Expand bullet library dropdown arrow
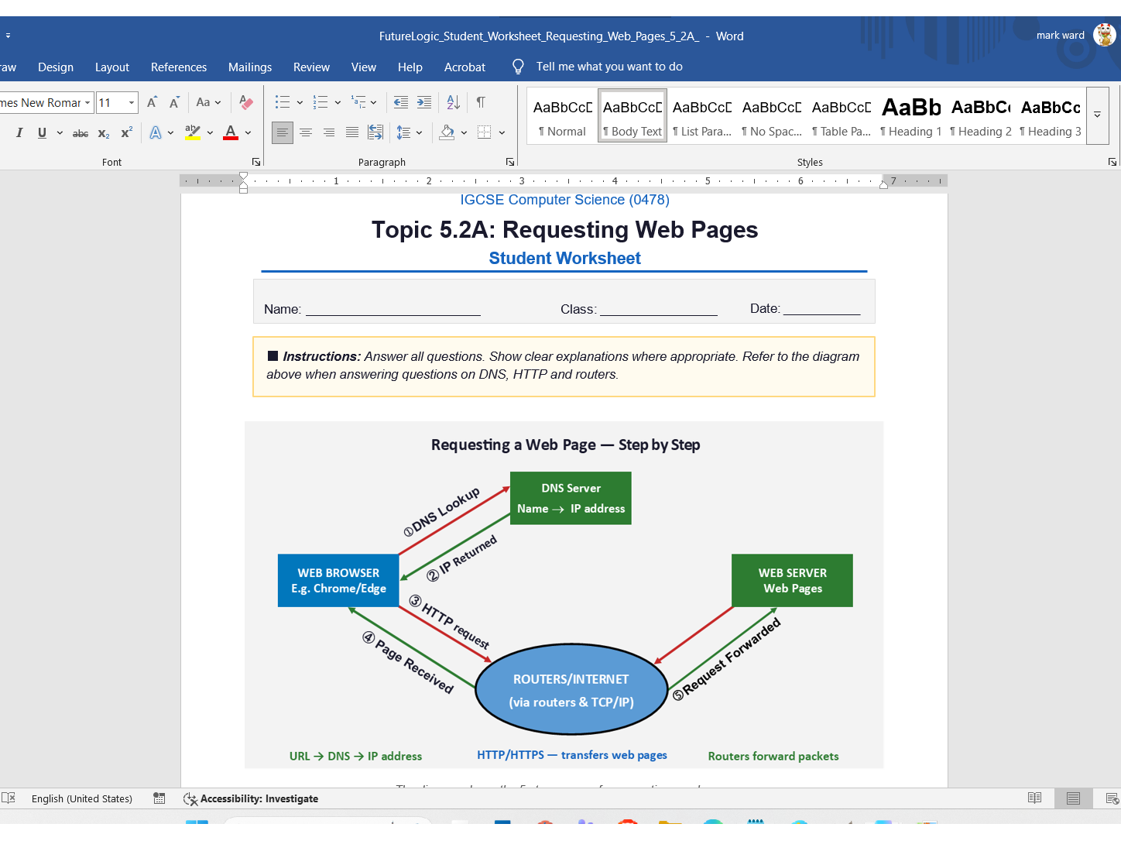The height and width of the screenshot is (841, 1121). pyautogui.click(x=300, y=102)
